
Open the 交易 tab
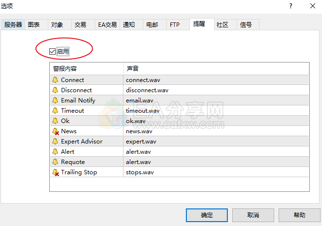pyautogui.click(x=83, y=25)
